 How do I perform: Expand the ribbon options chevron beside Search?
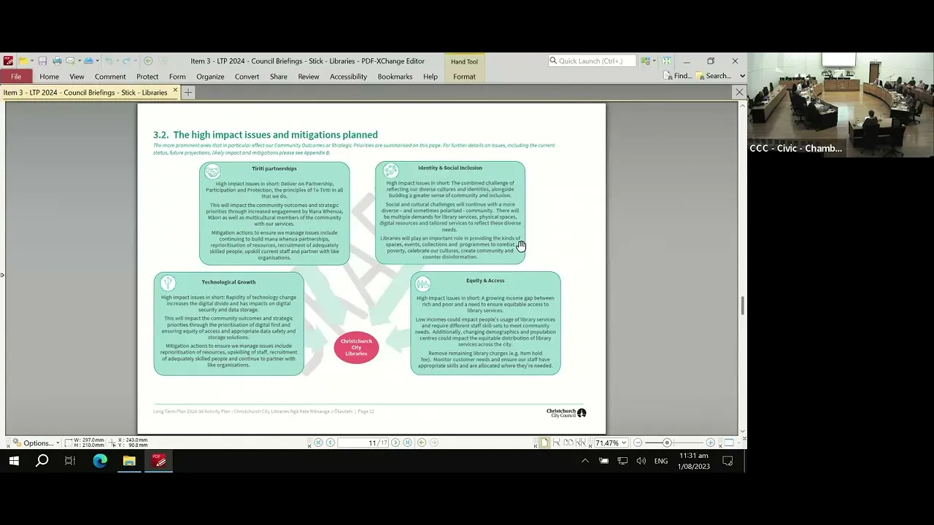742,76
